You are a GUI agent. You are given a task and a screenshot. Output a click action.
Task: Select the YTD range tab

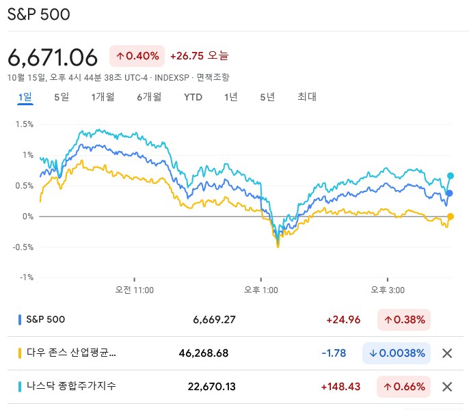click(193, 97)
